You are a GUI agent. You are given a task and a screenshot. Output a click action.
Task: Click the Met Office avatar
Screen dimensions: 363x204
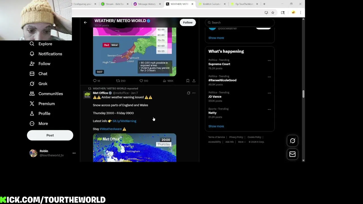pyautogui.click(x=87, y=95)
